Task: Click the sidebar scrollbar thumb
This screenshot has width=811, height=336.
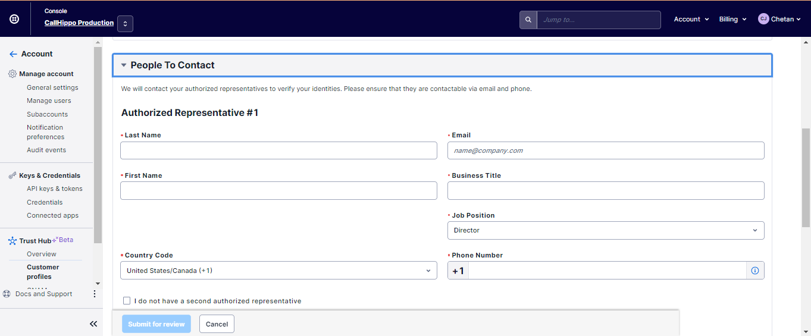Action: click(98, 146)
